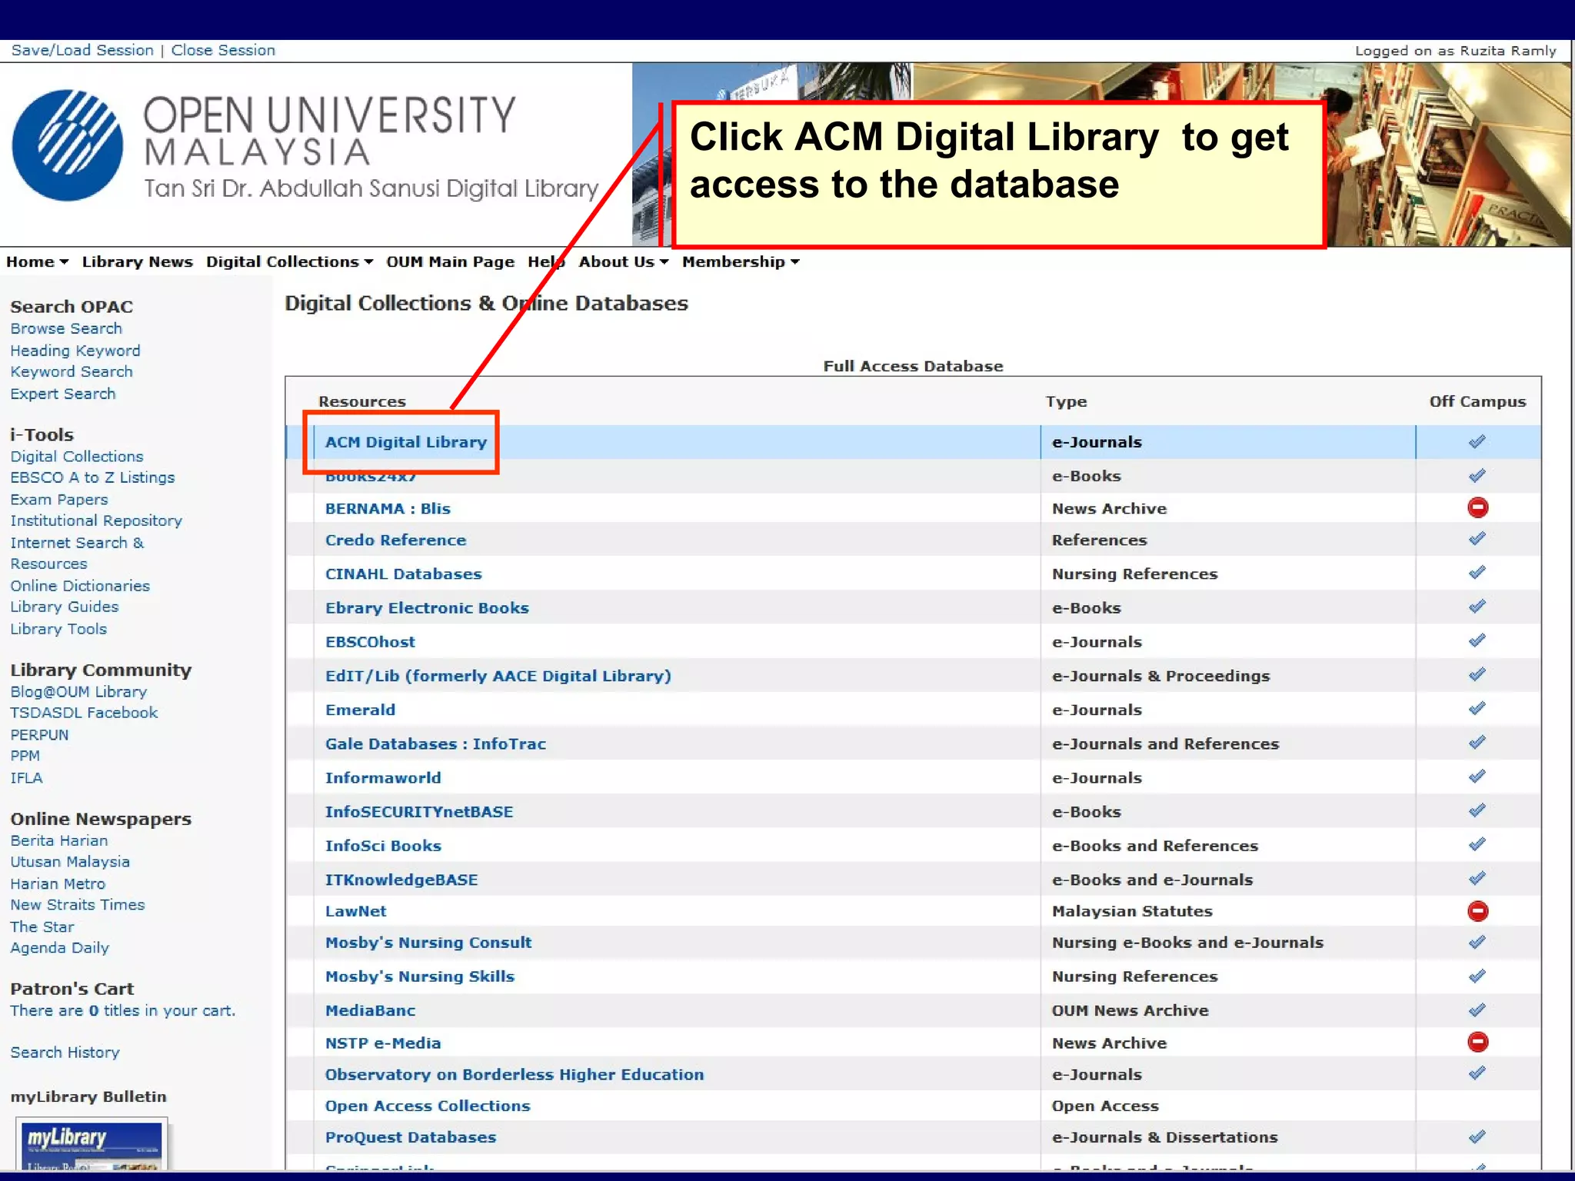The width and height of the screenshot is (1575, 1181).
Task: Open BERNAMA : Blis resource
Action: pos(388,508)
